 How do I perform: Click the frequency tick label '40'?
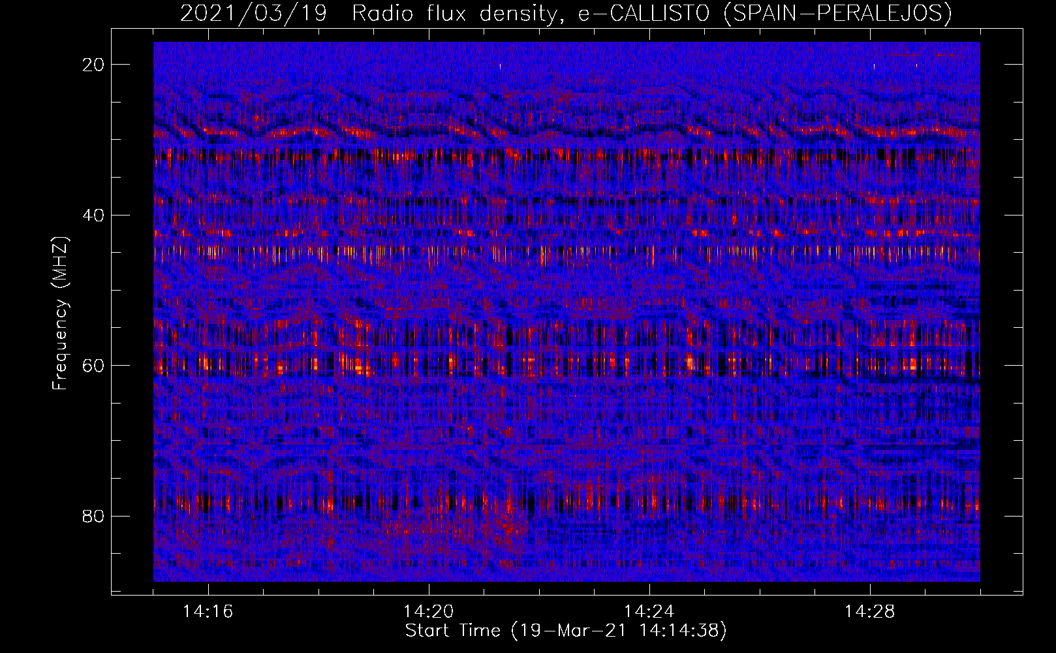94,215
